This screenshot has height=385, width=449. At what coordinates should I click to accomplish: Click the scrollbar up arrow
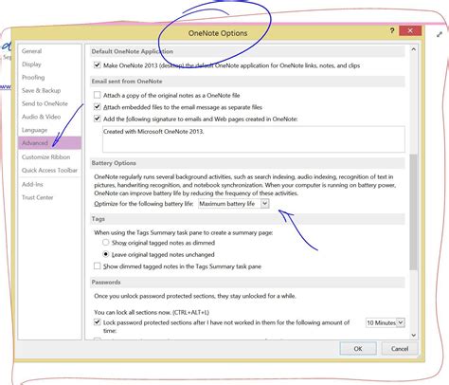pos(413,49)
